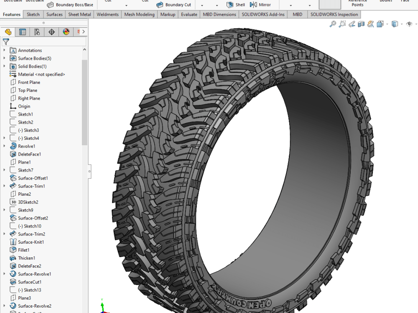Click the Display Style icon
The image size is (418, 313).
(x=395, y=24)
